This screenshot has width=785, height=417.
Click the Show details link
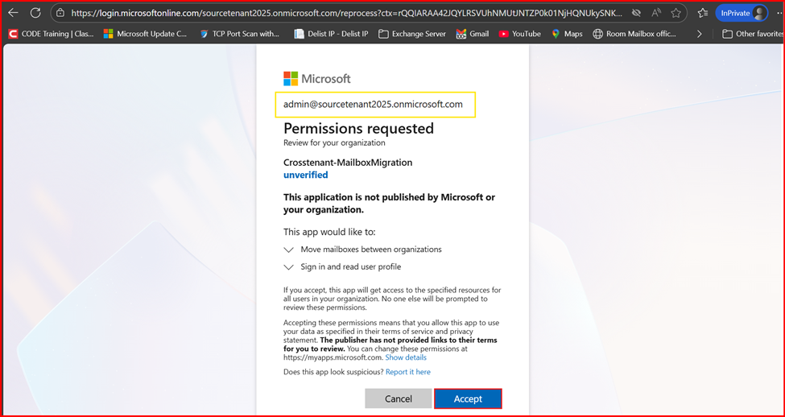click(406, 357)
